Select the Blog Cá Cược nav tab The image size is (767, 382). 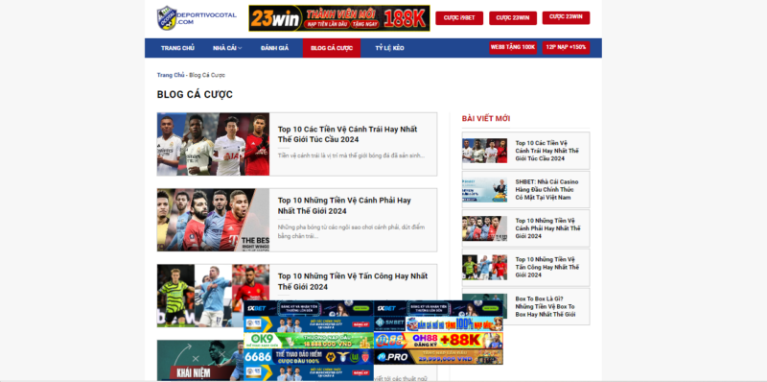tap(332, 48)
